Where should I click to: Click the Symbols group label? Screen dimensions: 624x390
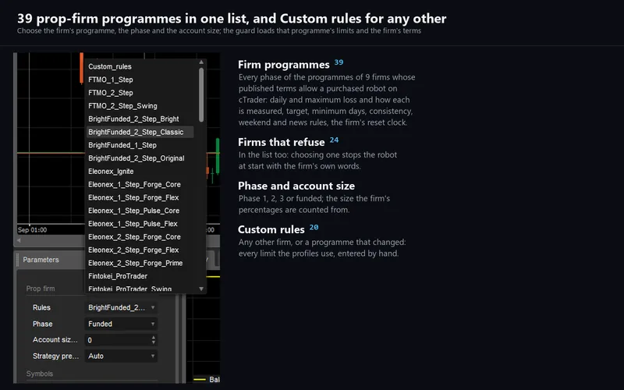pyautogui.click(x=40, y=374)
